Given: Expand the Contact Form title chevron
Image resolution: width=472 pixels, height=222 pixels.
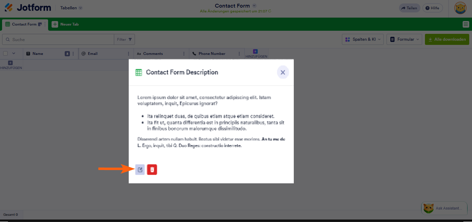Looking at the screenshot, I should [254, 6].
